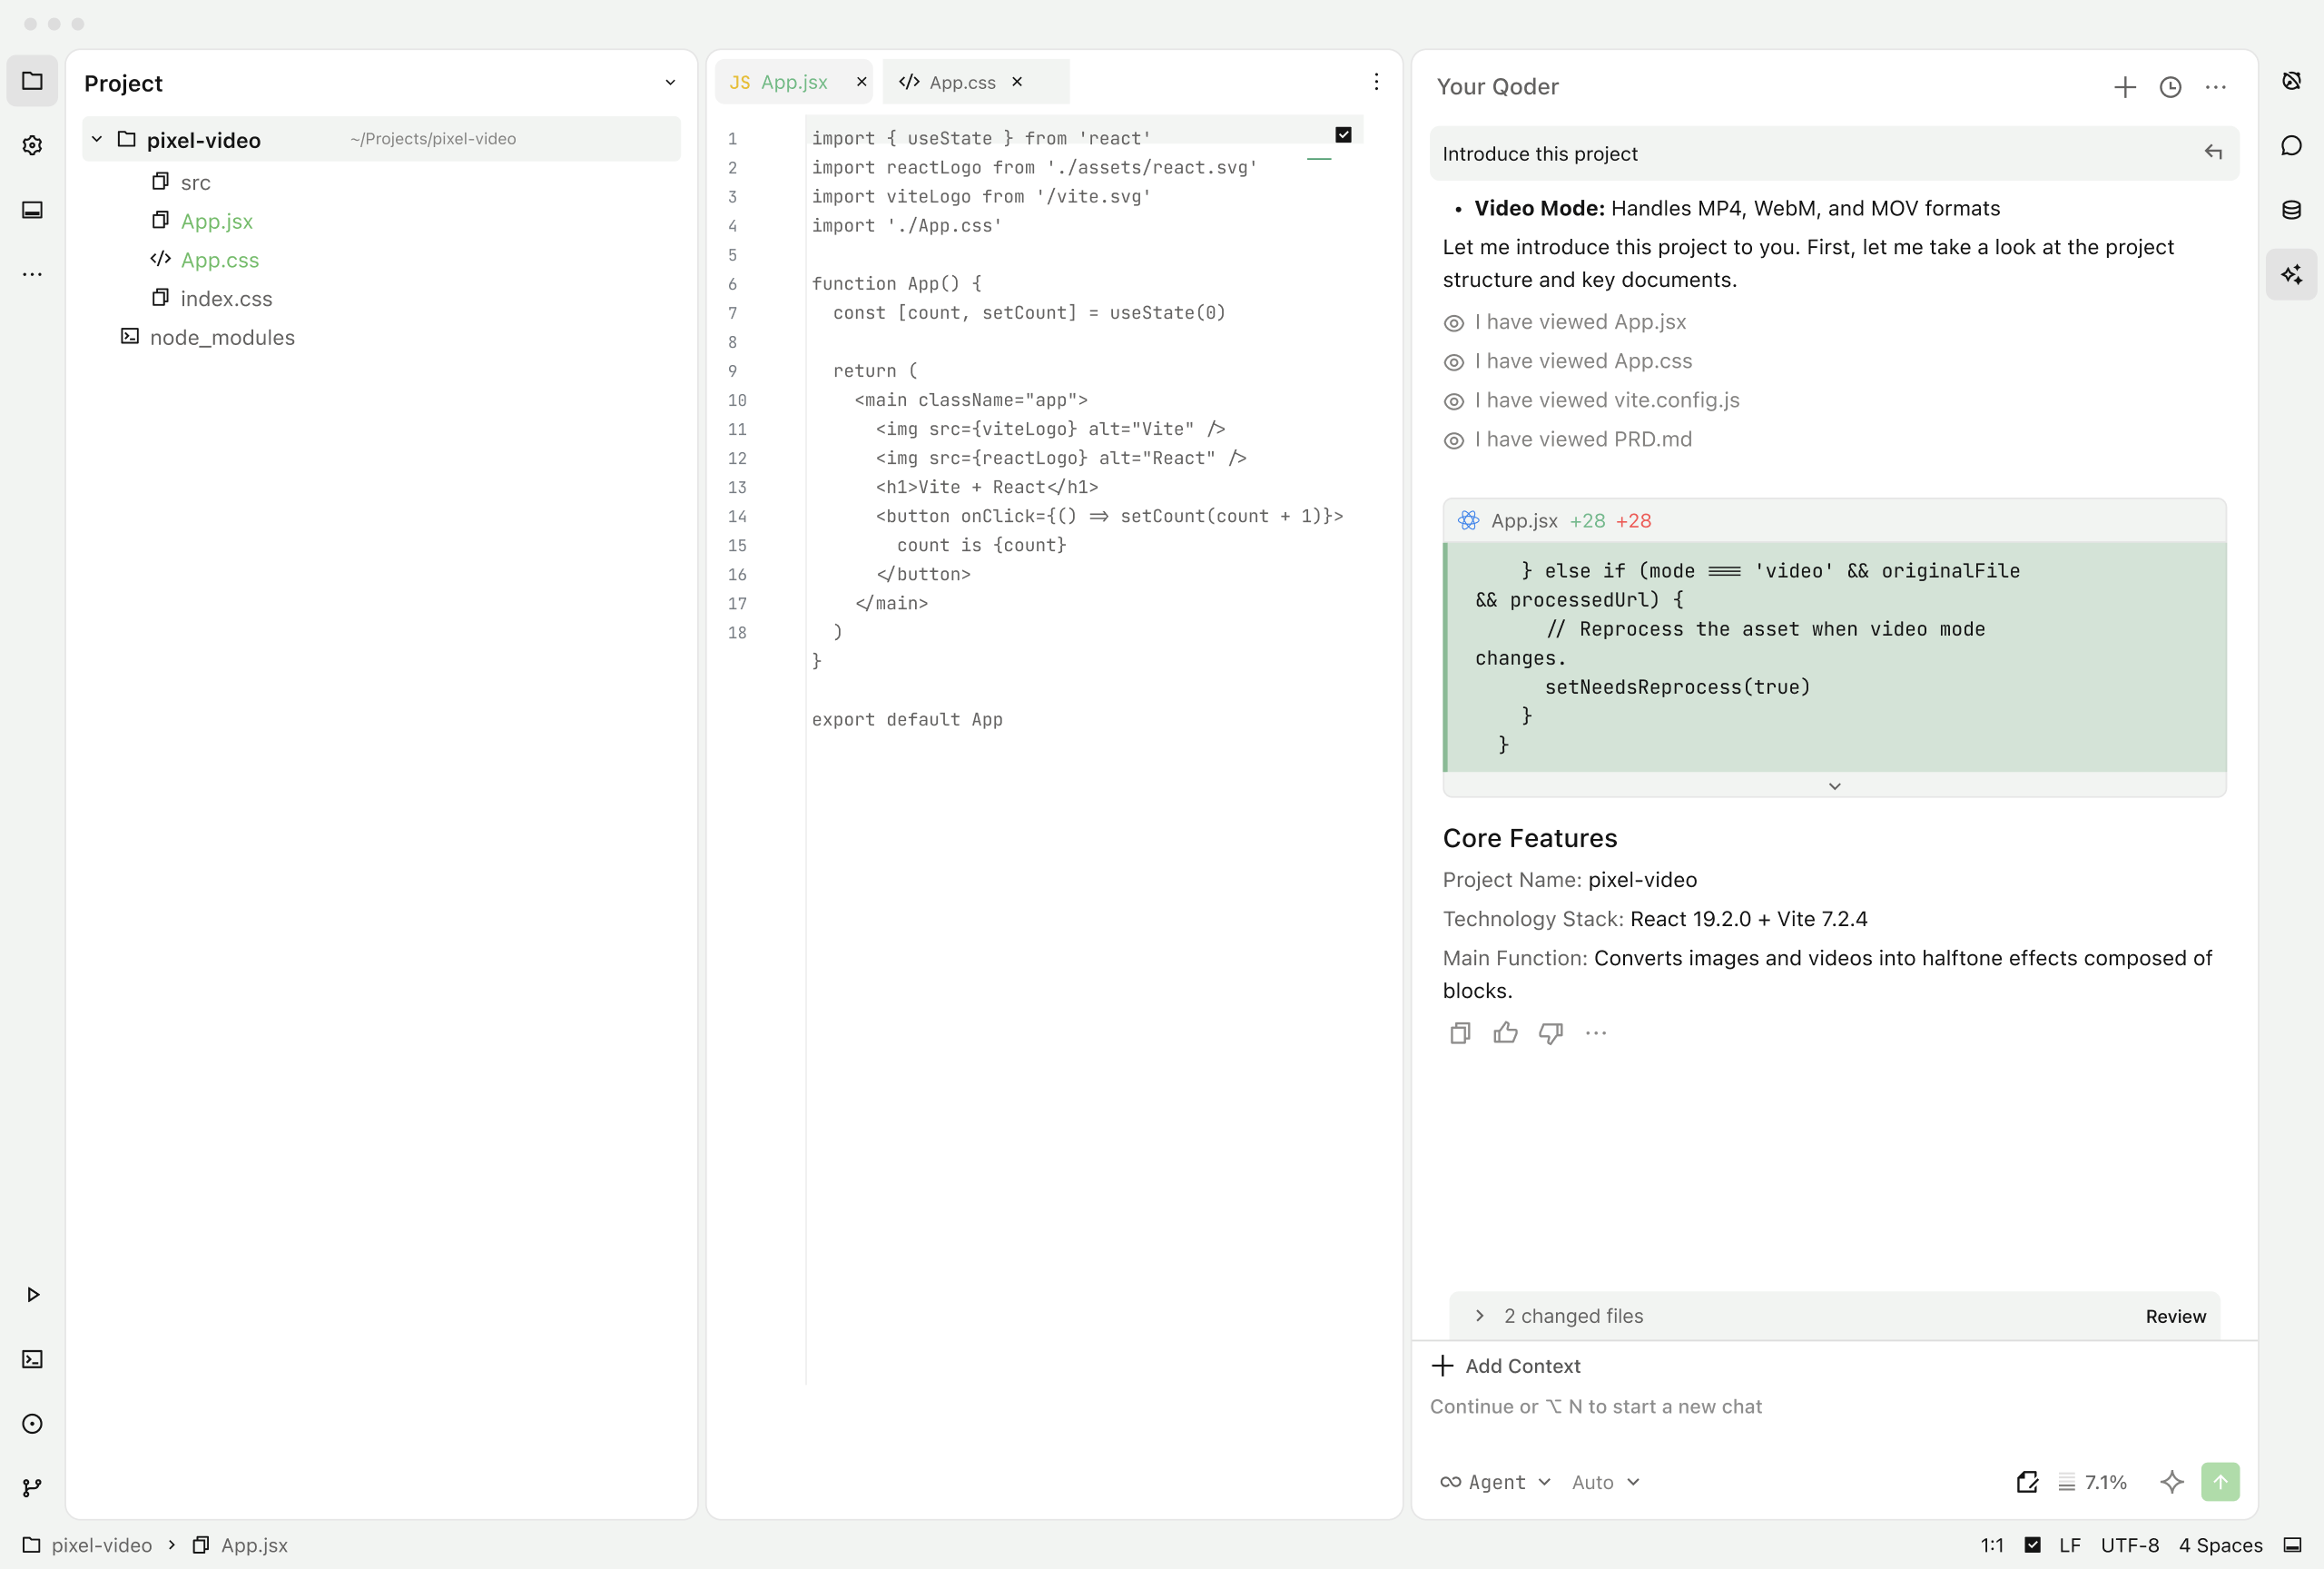Toggle checkbox at top right of editor
This screenshot has width=2324, height=1569.
(1343, 134)
